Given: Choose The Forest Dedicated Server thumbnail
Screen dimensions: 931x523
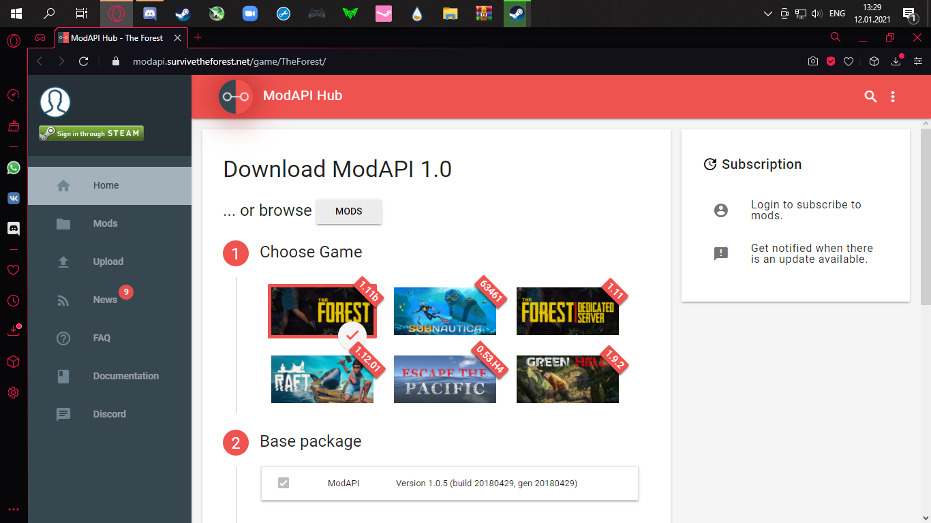Looking at the screenshot, I should tap(568, 311).
